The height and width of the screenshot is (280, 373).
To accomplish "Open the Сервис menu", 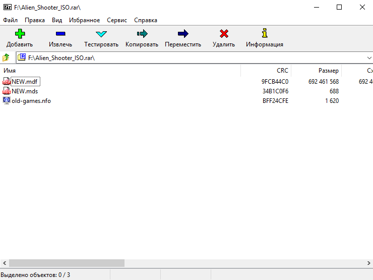I will point(117,20).
